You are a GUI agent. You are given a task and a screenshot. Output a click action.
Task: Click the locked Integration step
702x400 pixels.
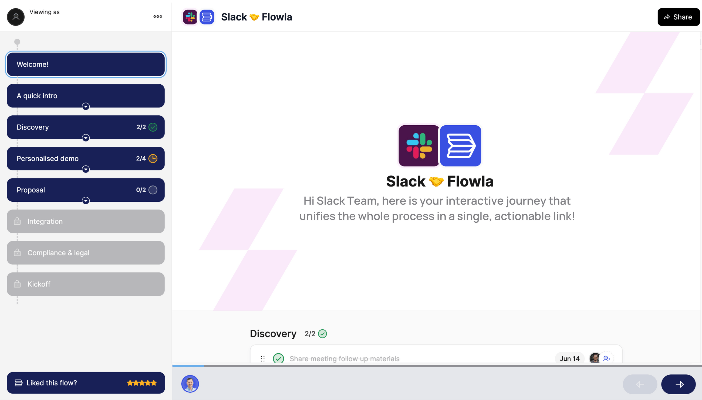(x=86, y=222)
